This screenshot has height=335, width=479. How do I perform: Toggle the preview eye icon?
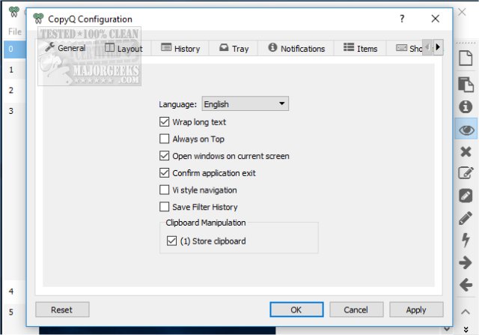coord(466,130)
